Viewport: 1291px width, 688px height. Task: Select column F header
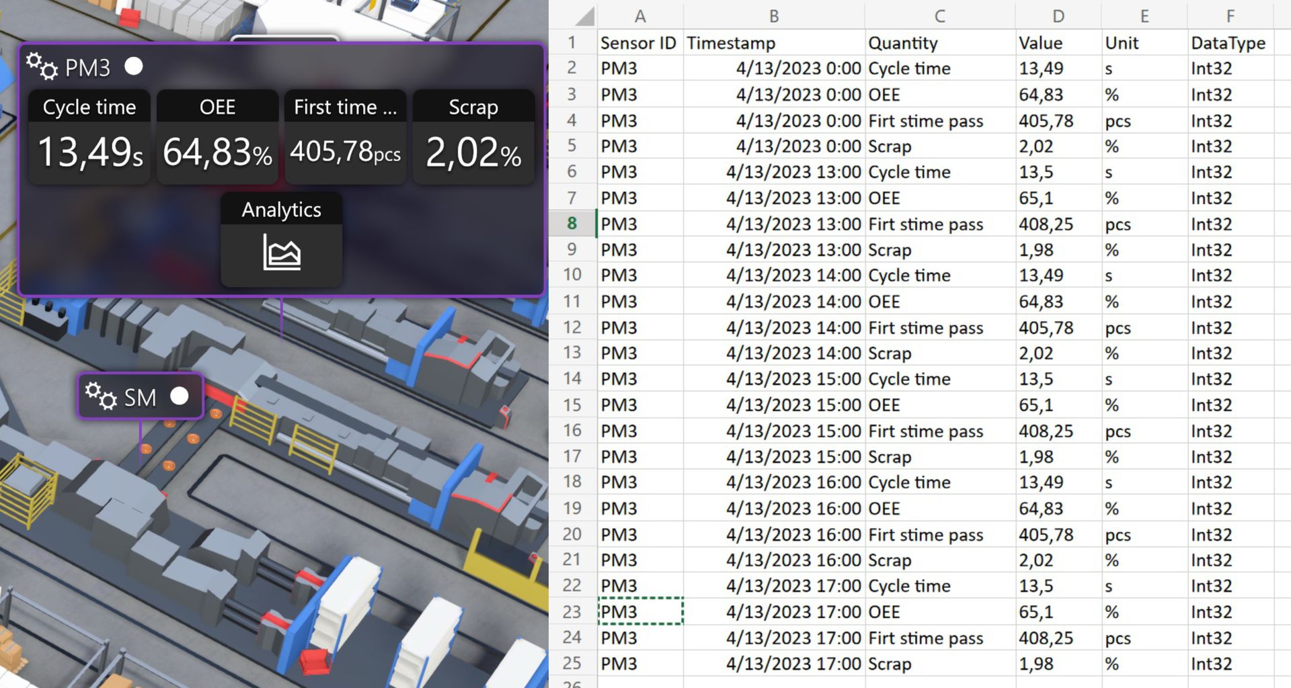tap(1230, 16)
